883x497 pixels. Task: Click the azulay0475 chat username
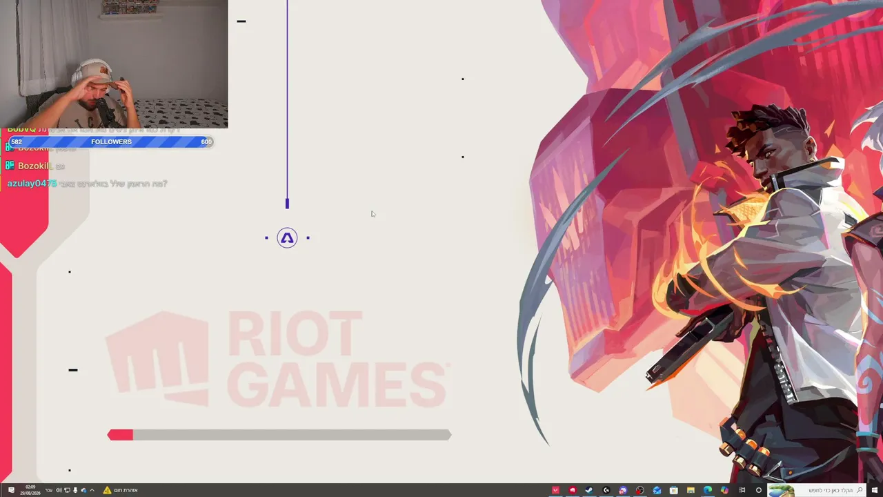[32, 184]
